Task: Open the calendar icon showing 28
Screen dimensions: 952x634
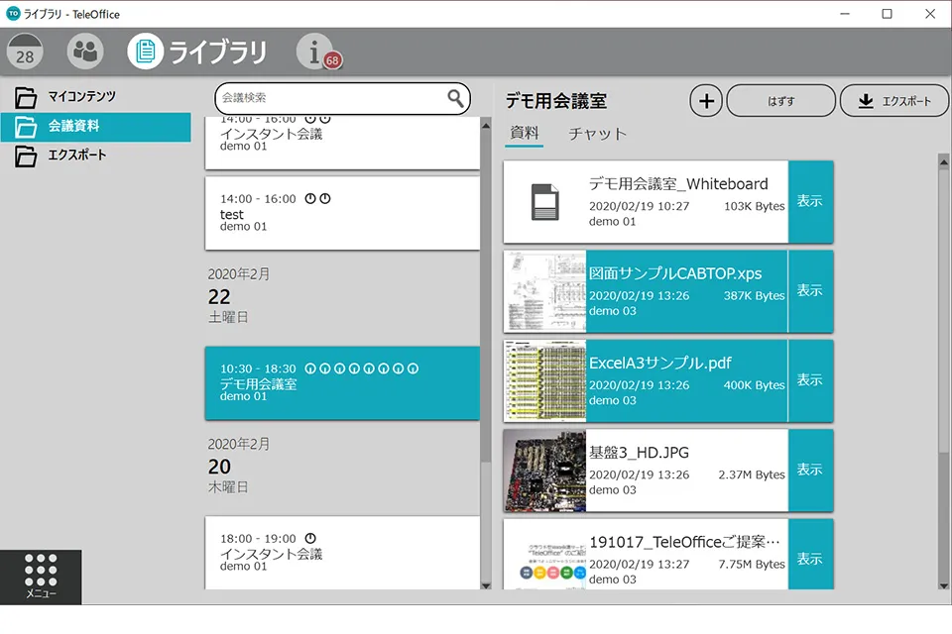Action: click(25, 53)
